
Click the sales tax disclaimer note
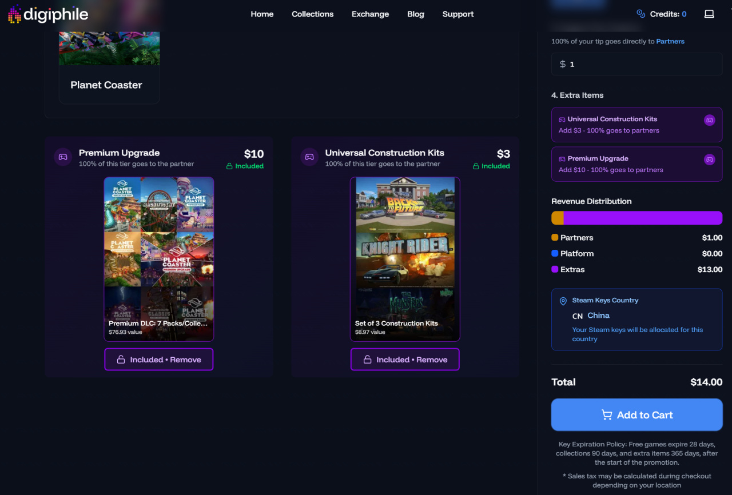[x=636, y=481]
